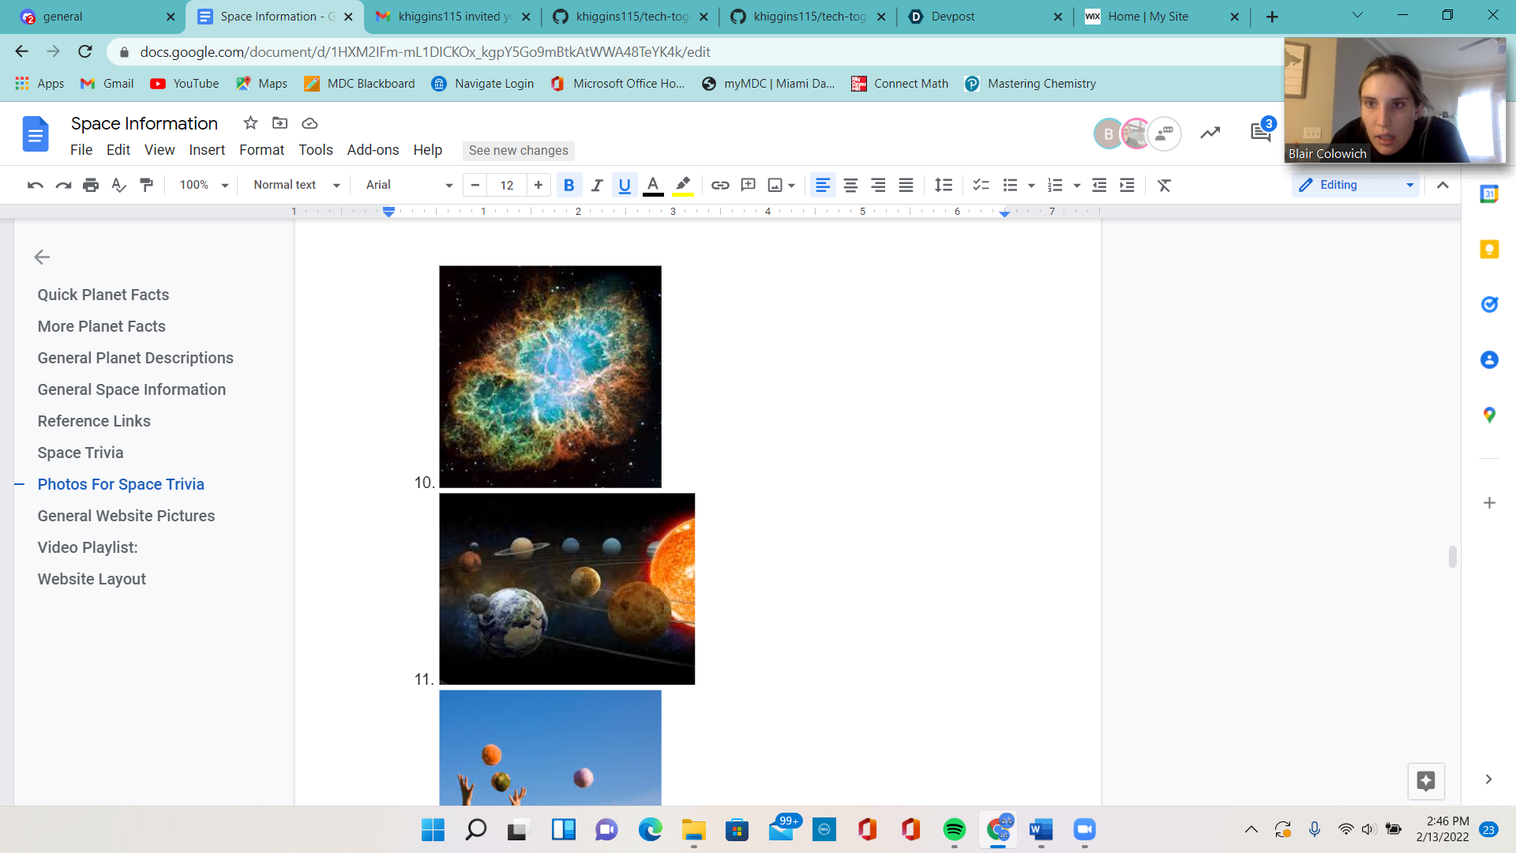Toggle Bold formatting
1516x853 pixels.
click(568, 185)
